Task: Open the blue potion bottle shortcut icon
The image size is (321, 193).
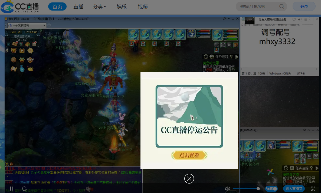Action: point(22,69)
